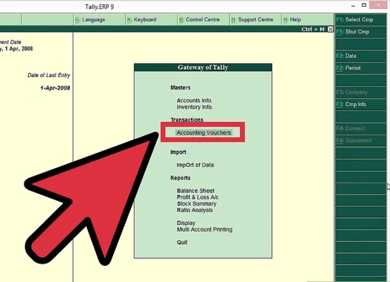This screenshot has width=390, height=282.
Task: Click the date of last entry 1-Apr-2008
Action: (x=55, y=88)
